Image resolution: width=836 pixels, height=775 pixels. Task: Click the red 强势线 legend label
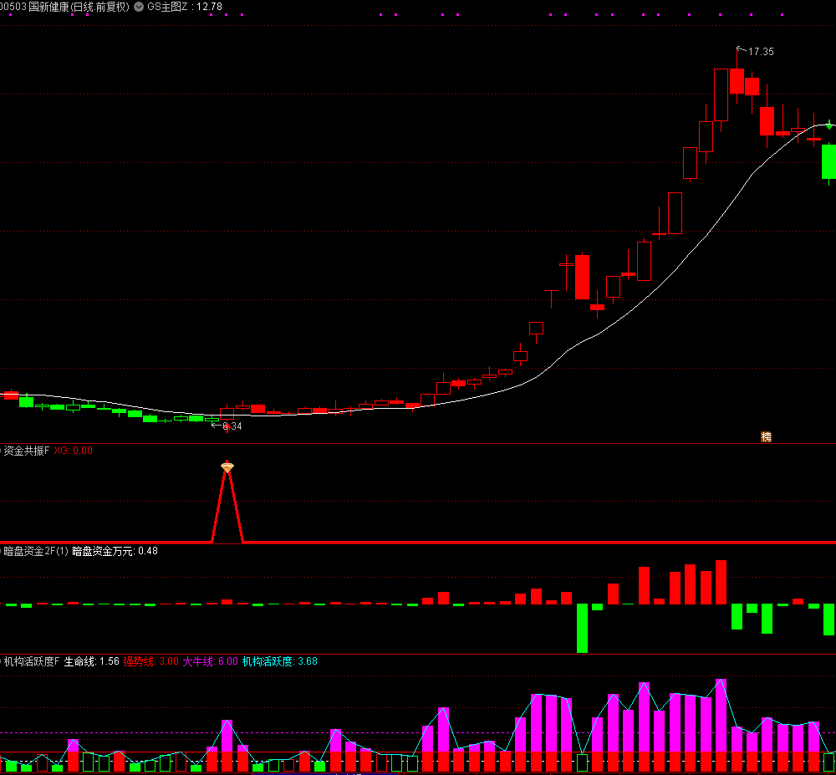tap(150, 661)
